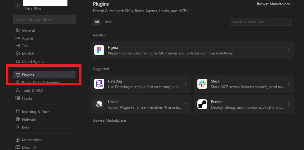Click the Render description text
Image resolution: width=304 pixels, height=150 pixels.
[x=247, y=107]
